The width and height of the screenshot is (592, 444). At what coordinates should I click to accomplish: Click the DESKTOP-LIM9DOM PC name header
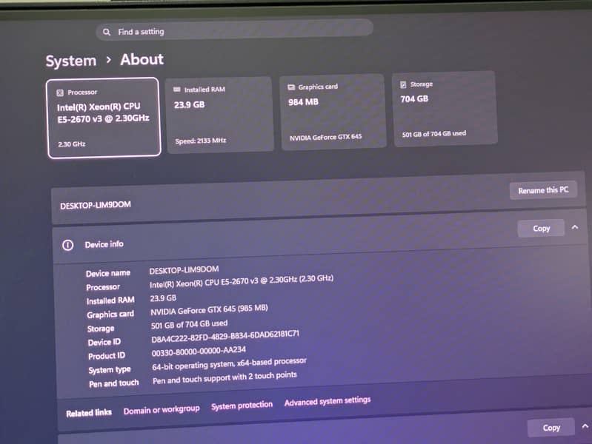tap(96, 205)
